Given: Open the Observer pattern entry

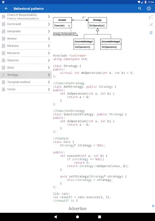Looking at the screenshot, I should [x=26, y=60].
